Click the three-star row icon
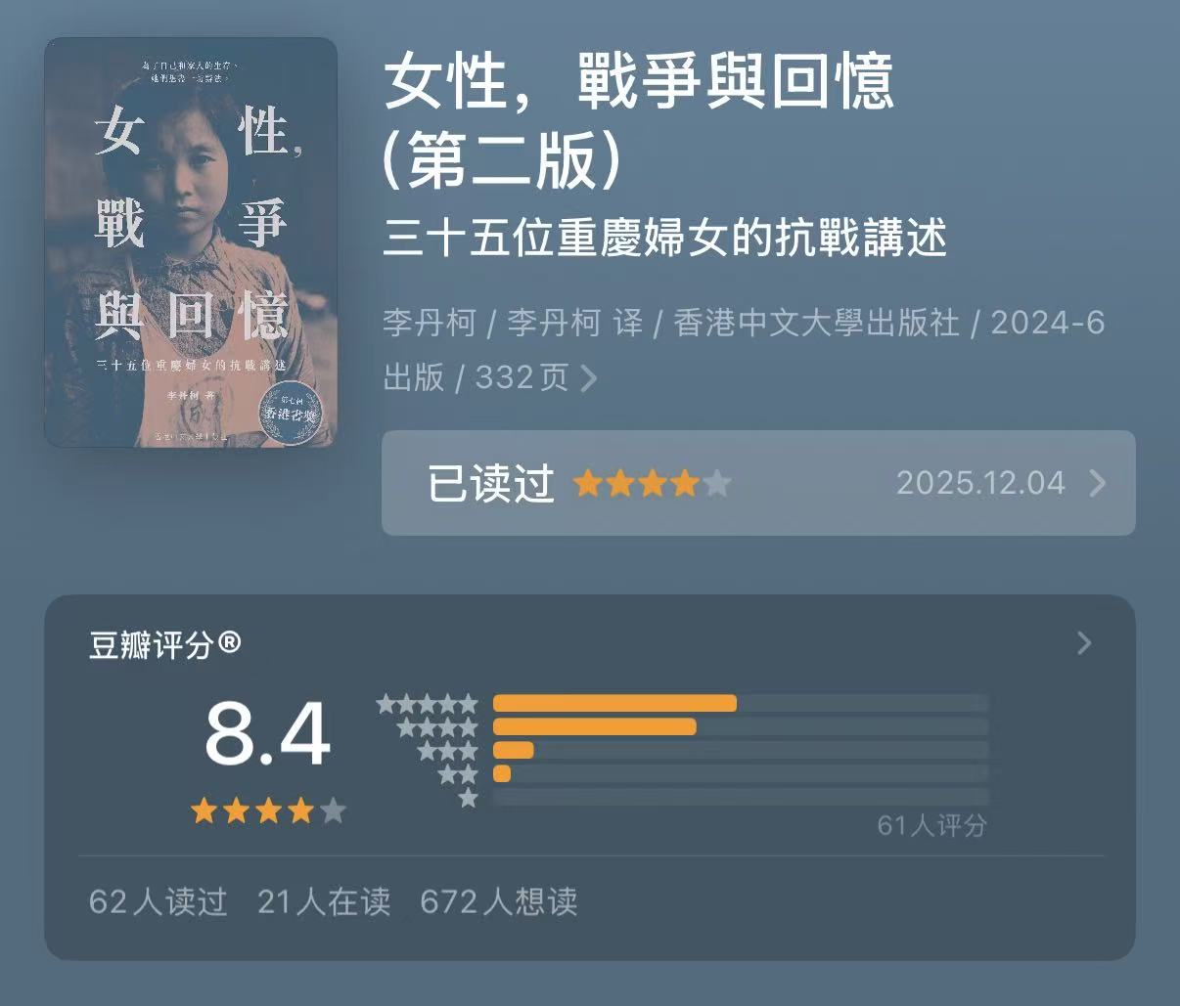1180x1006 pixels. pos(447,752)
